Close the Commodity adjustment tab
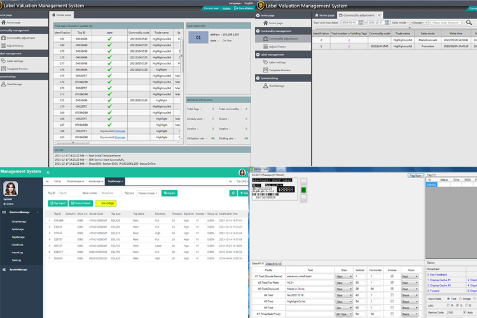This screenshot has width=477, height=318. click(380, 15)
